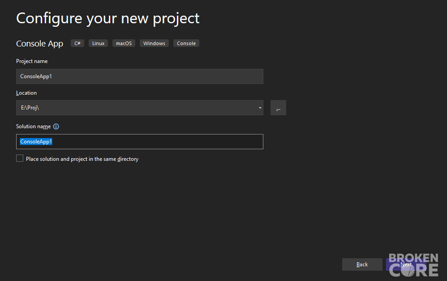Click the Project name label
447x281 pixels.
point(32,61)
